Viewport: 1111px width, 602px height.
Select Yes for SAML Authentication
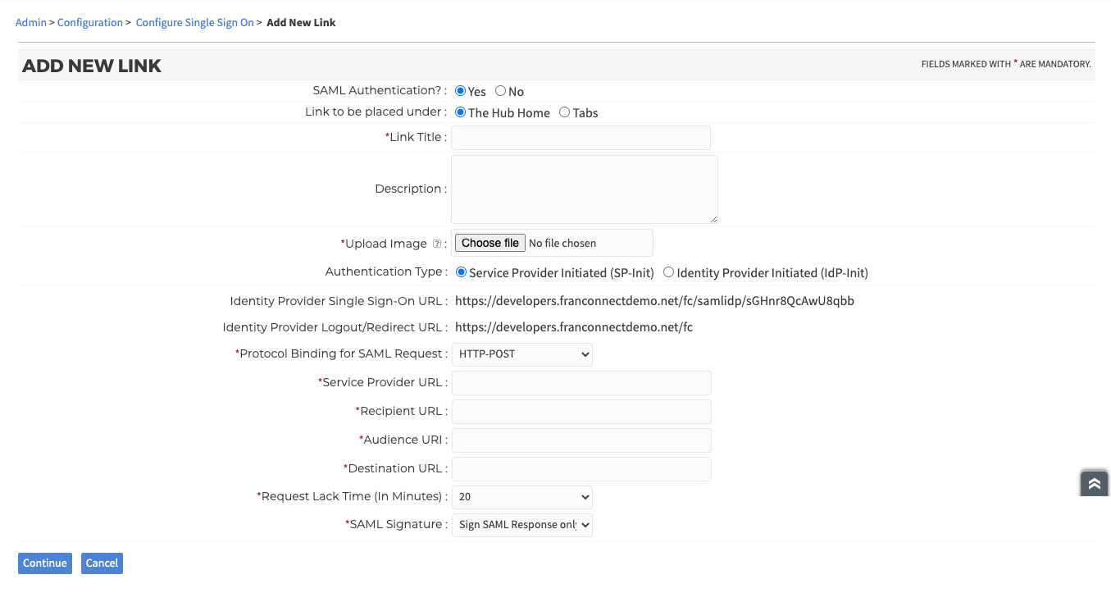461,91
